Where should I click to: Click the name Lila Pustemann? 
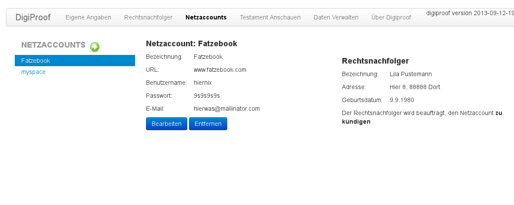pos(411,74)
